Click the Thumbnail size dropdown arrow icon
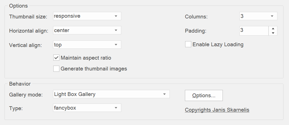Screen dimensions: 289x125 tap(116, 16)
